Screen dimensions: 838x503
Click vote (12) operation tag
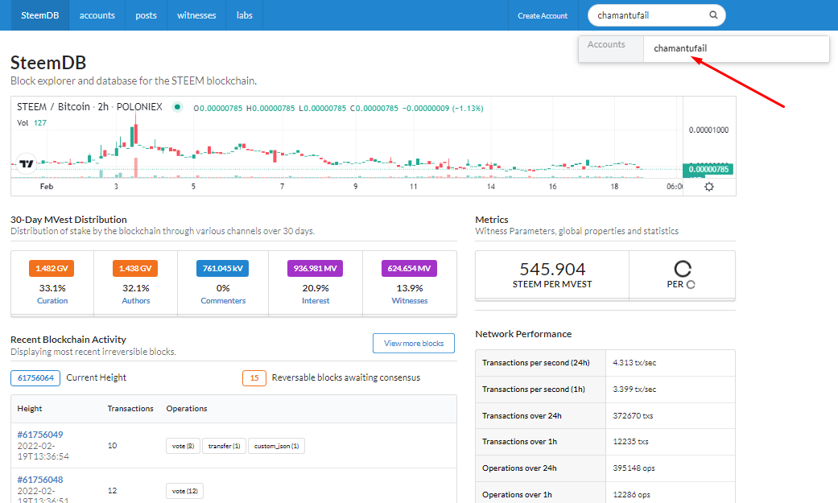[x=184, y=491]
